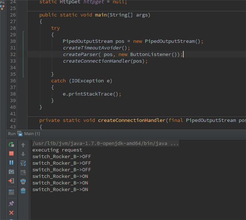The height and width of the screenshot is (220, 246).
Task: Click the Run tool window label
Action: [x=12, y=134]
